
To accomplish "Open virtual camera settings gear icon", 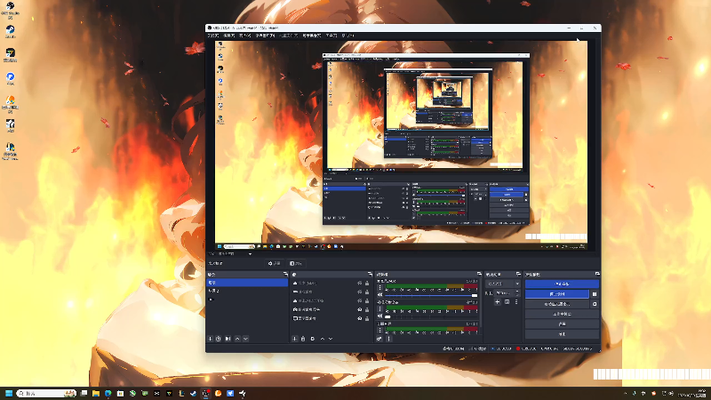I will [595, 304].
